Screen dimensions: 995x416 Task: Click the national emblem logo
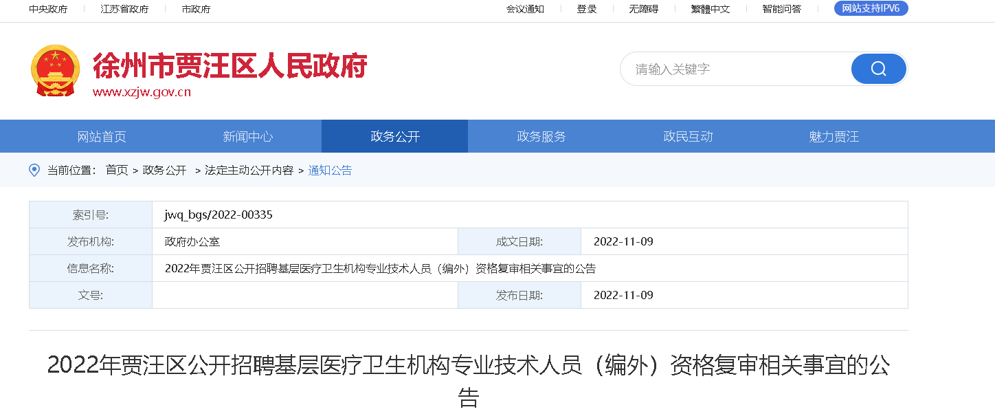(56, 70)
